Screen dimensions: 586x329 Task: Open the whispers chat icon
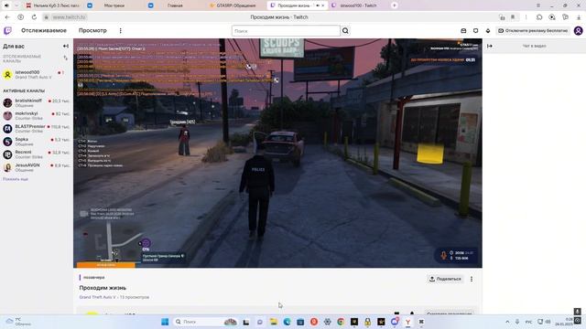[x=476, y=30]
